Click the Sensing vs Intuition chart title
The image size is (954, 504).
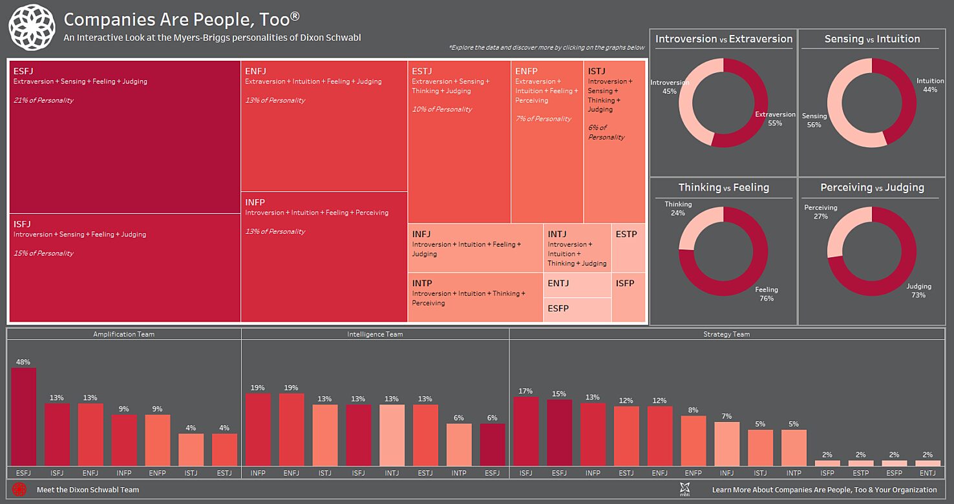coord(872,39)
